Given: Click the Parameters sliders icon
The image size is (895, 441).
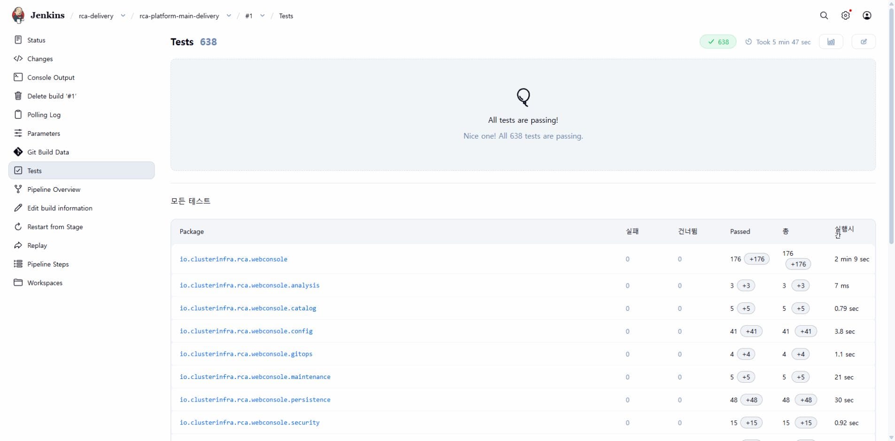Looking at the screenshot, I should tap(18, 134).
